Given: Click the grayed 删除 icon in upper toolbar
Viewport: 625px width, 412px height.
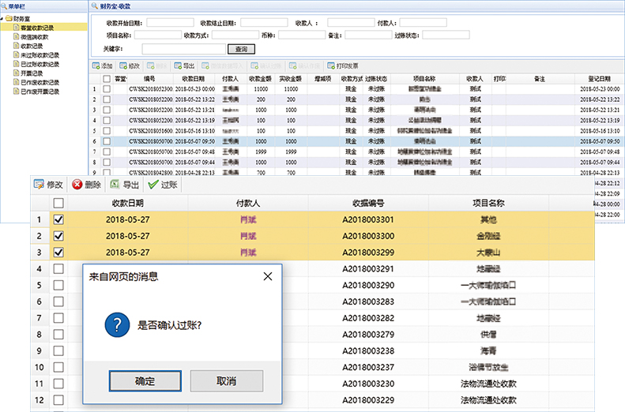Looking at the screenshot, I should pos(150,66).
